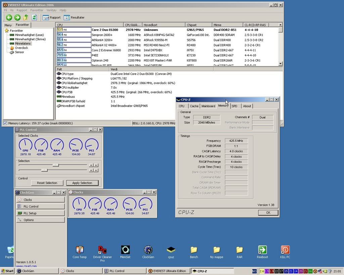Switch to the Mainboard tab in CPU-Z

click(208, 106)
